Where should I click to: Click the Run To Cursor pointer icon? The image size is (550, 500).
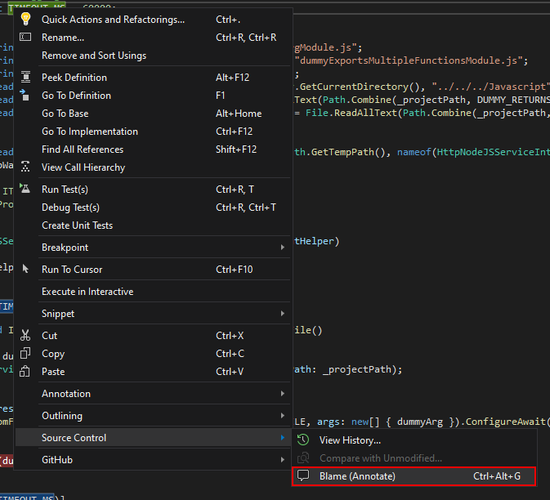pos(25,269)
